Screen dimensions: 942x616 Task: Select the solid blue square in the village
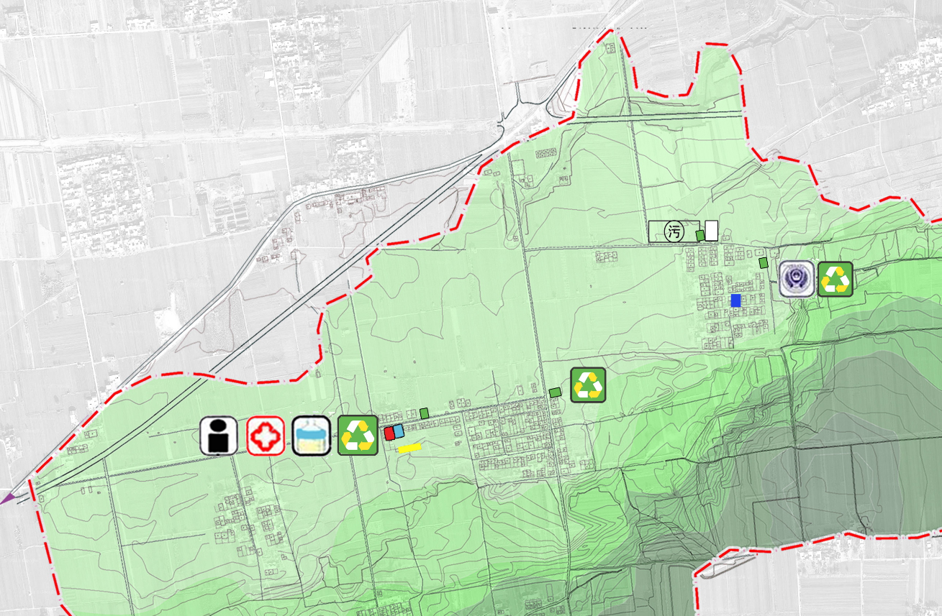735,300
